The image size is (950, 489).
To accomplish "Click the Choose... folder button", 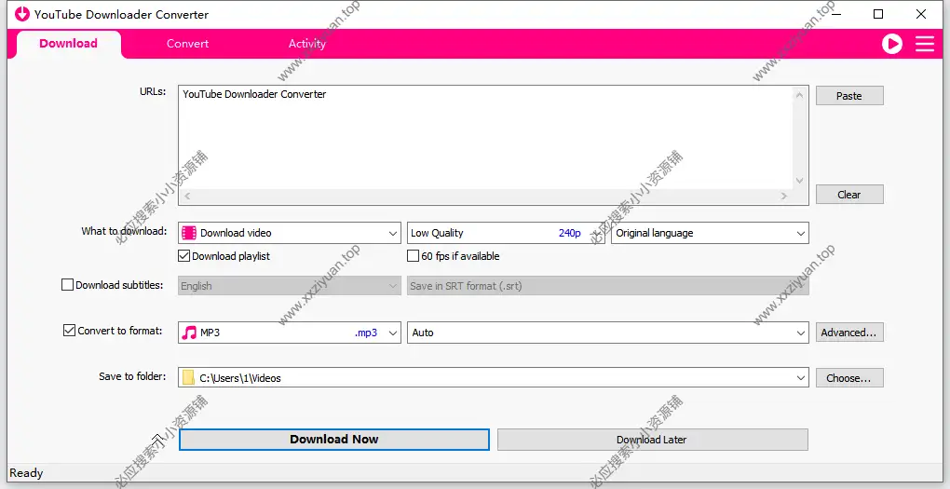I will click(x=849, y=377).
